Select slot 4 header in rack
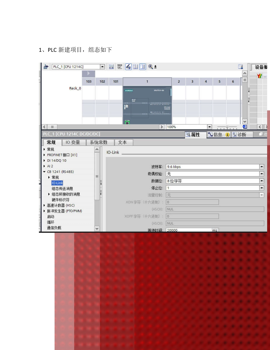Image resolution: width=270 pixels, height=350 pixels. point(206,82)
